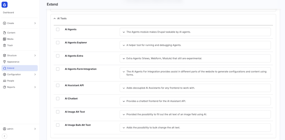Viewport: 285px width, 140px height.
Task: Expand AI Image Bulk Alt Text description
Action: tap(124, 128)
